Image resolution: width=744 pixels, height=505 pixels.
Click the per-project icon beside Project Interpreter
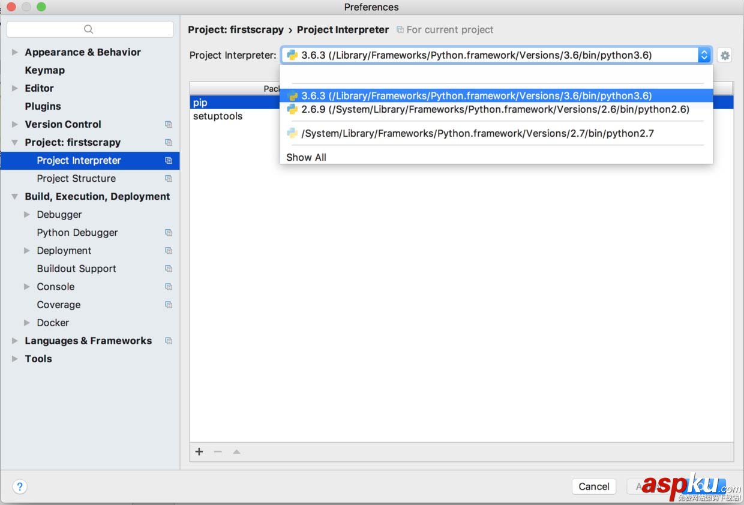point(169,161)
